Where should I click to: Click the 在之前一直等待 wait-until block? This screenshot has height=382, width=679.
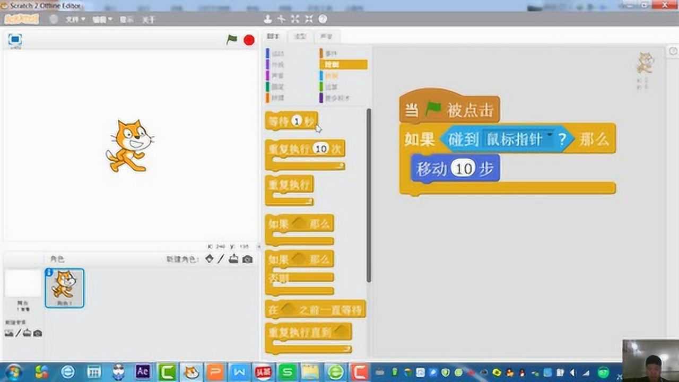pyautogui.click(x=316, y=310)
